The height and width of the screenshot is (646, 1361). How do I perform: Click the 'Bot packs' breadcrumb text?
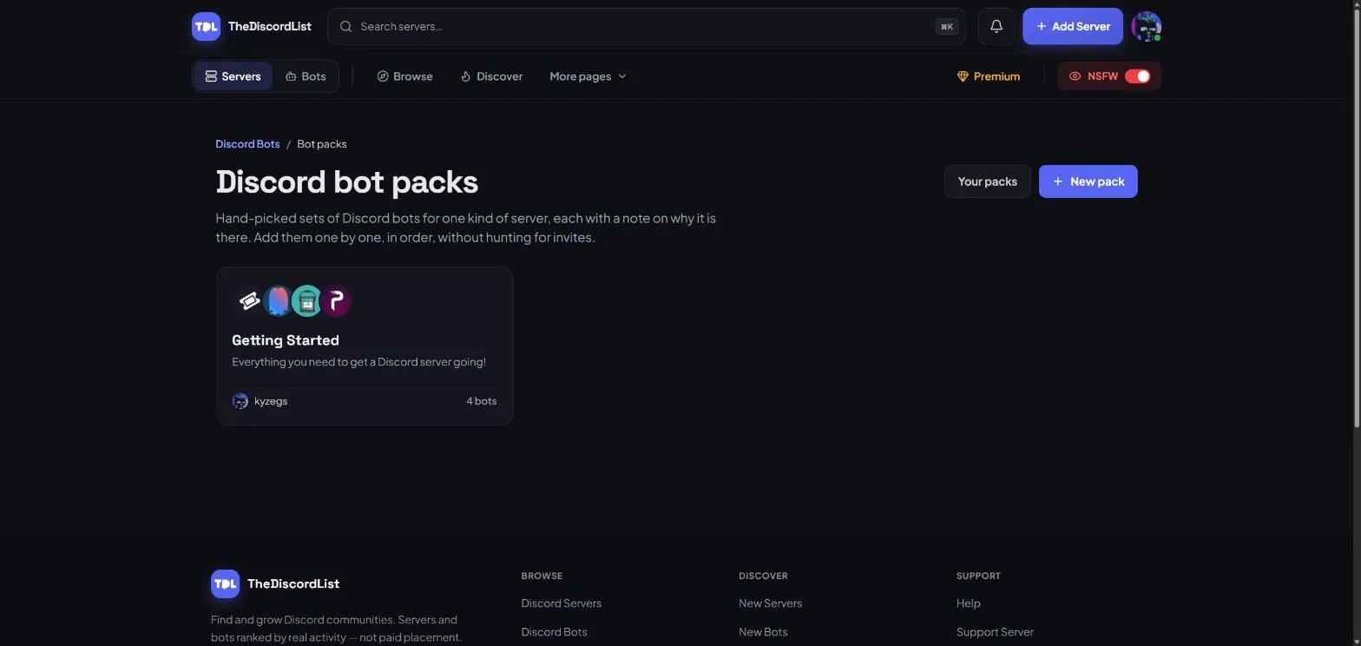point(322,144)
